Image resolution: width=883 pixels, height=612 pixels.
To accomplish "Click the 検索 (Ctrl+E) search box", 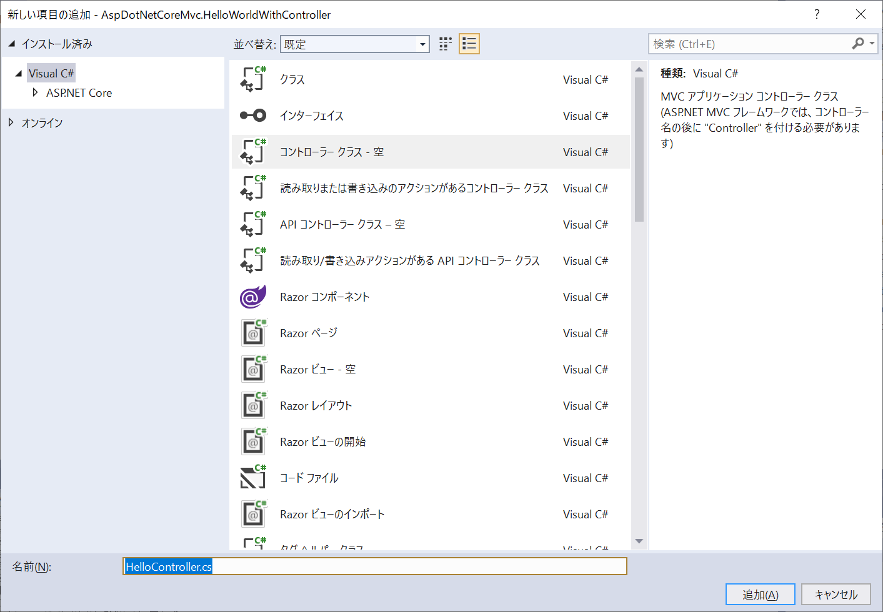I will point(750,44).
